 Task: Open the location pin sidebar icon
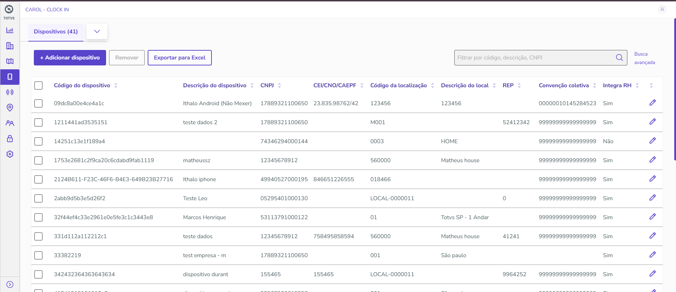click(10, 108)
